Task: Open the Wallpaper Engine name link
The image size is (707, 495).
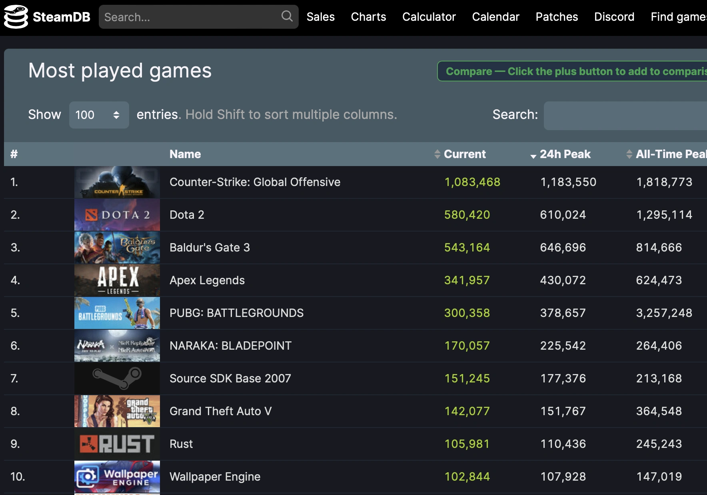Action: pyautogui.click(x=215, y=477)
